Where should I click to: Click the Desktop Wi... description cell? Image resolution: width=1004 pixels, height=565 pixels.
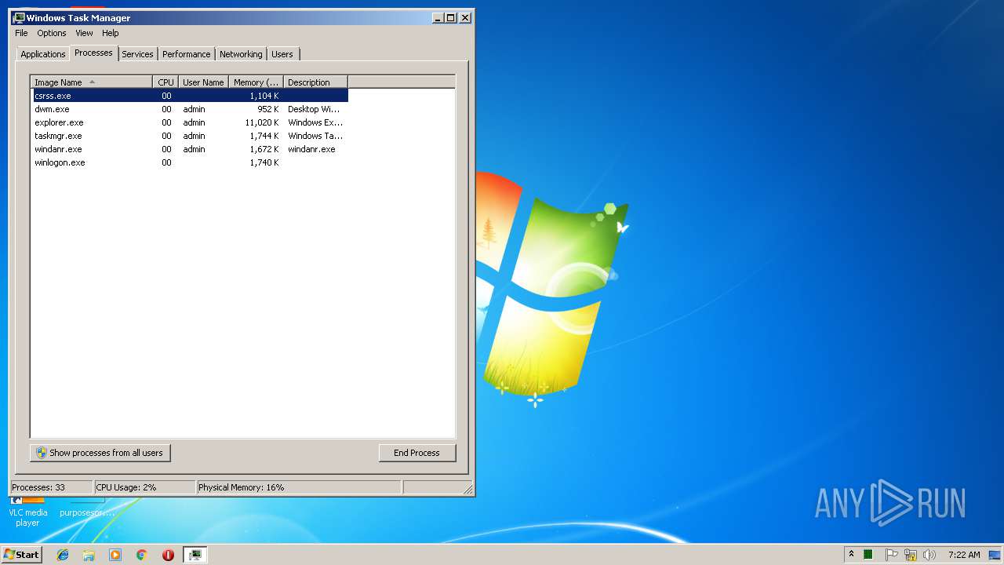point(315,109)
